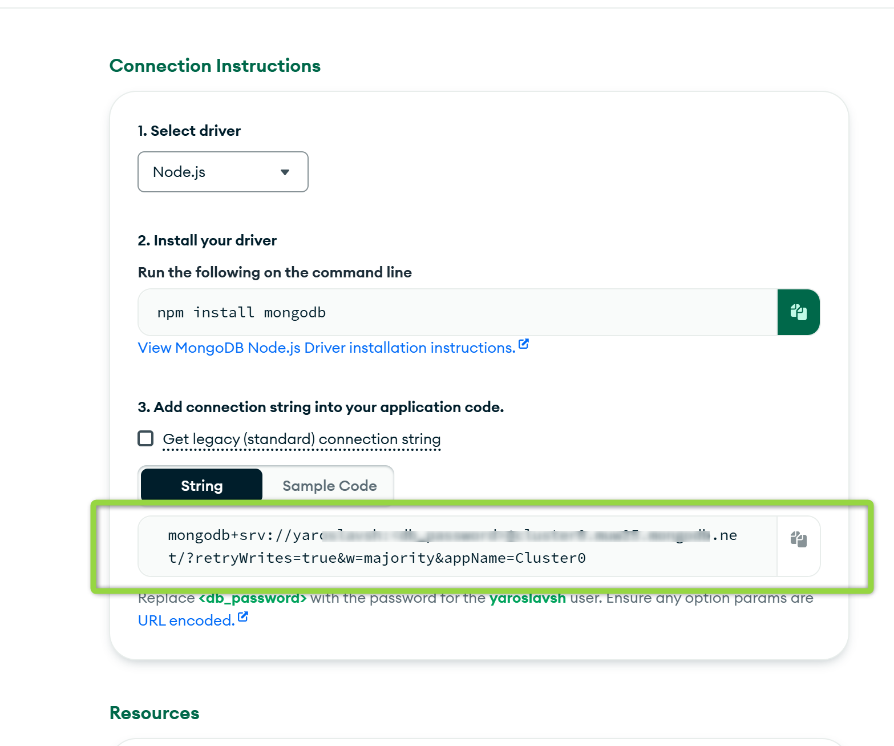Click the '1. Select driver' step label

(x=189, y=131)
